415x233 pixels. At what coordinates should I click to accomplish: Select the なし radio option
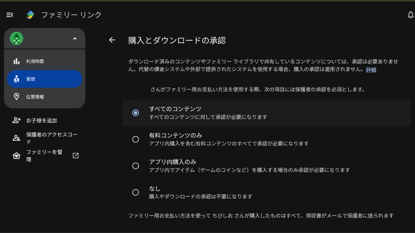coord(136,192)
